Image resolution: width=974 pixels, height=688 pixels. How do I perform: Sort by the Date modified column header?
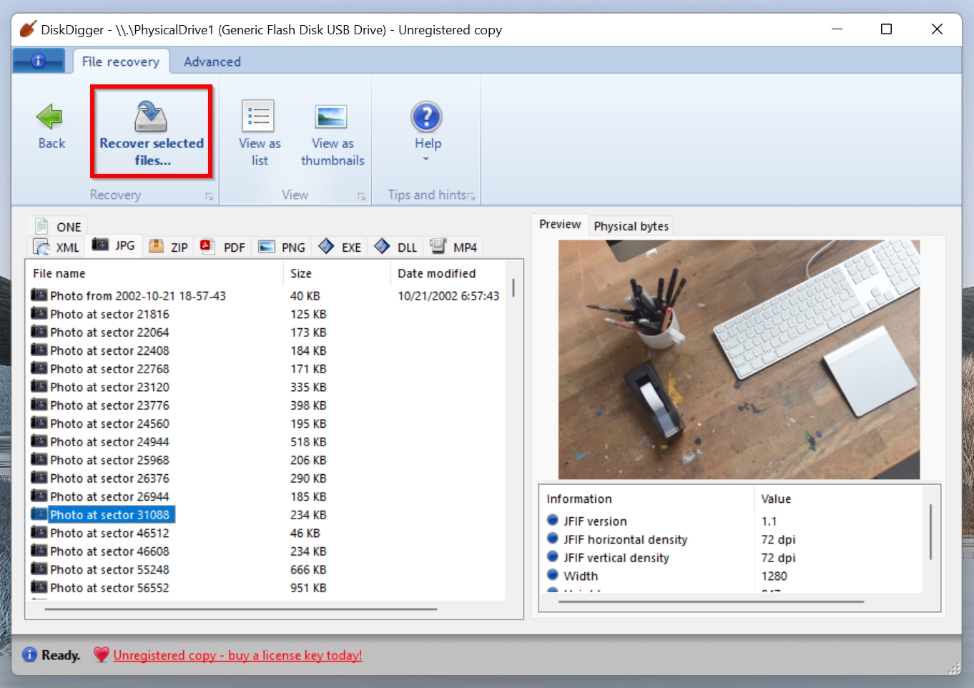click(448, 273)
